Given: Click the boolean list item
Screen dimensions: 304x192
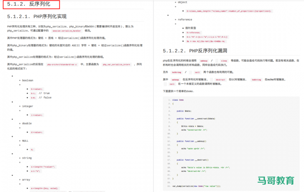Looking at the screenshot, I should pos(28,80).
